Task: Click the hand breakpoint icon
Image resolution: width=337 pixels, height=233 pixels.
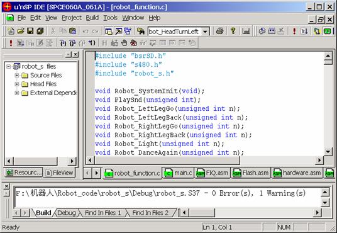Action: (124, 43)
